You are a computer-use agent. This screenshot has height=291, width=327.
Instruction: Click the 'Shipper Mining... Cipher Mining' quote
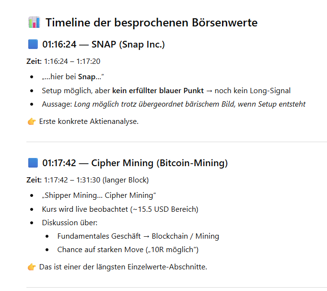pos(99,195)
